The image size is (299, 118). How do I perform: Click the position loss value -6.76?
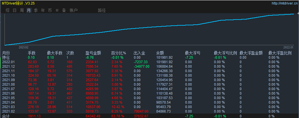90,57
